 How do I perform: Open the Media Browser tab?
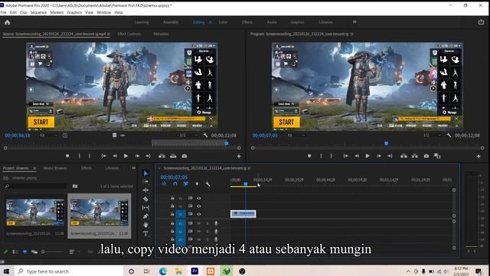[x=55, y=168]
